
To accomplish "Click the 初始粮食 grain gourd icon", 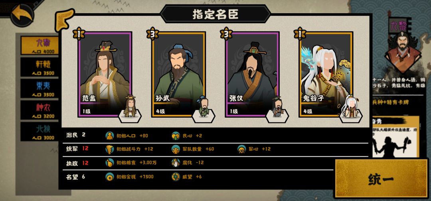I will point(110,163).
